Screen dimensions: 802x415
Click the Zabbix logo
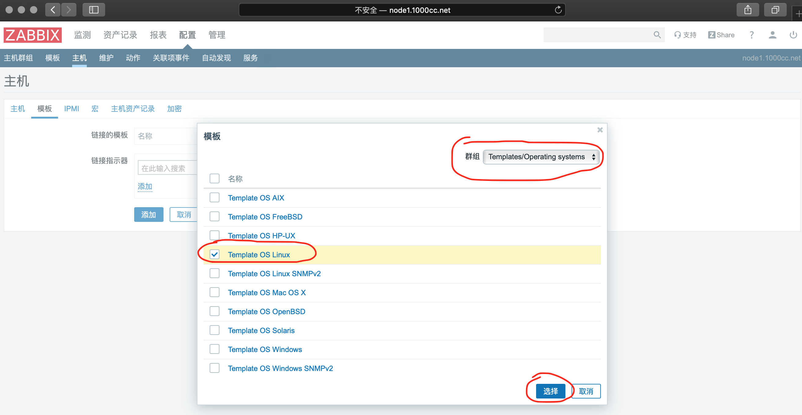(x=32, y=35)
